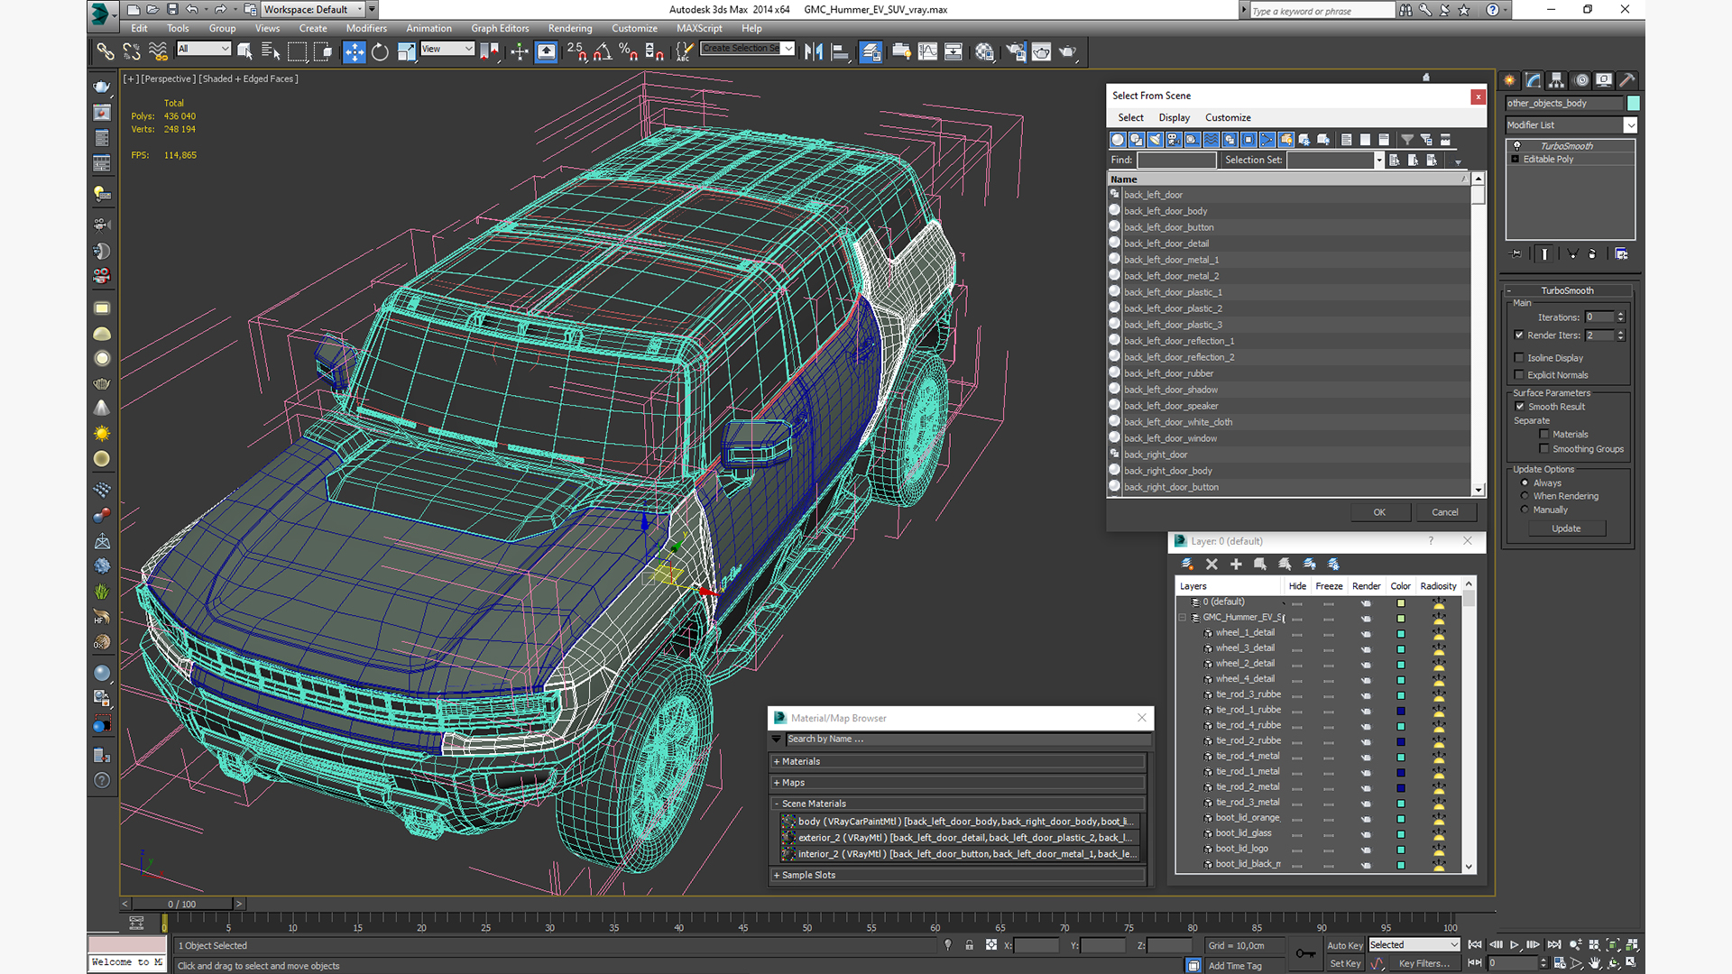This screenshot has height=974, width=1732.
Task: Click Cancel in Select From Scene
Action: click(x=1445, y=511)
